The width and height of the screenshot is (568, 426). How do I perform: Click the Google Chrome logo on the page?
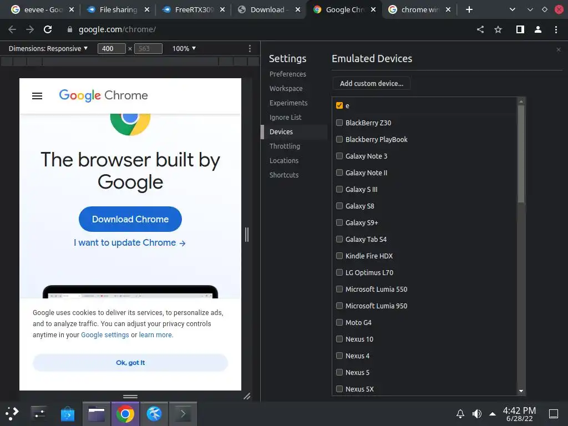pos(104,95)
